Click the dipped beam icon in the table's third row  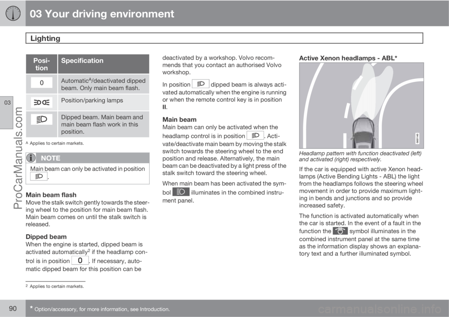coord(42,119)
